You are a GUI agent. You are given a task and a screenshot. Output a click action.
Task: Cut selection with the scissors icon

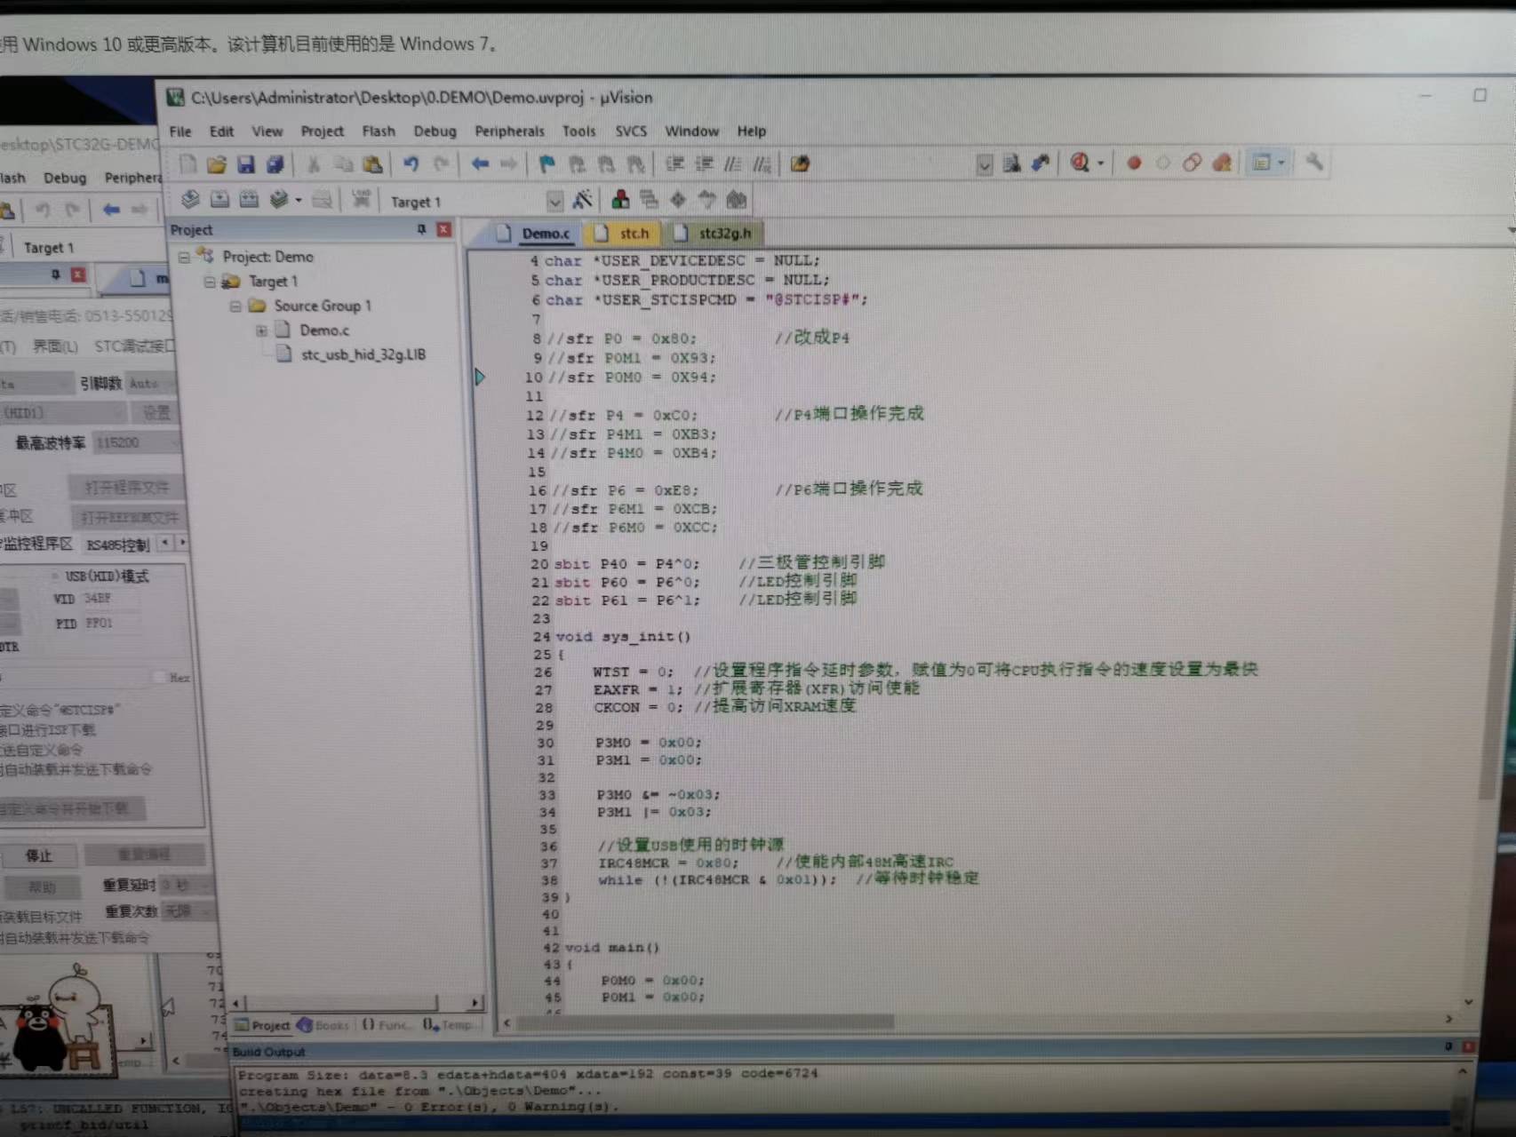point(314,164)
